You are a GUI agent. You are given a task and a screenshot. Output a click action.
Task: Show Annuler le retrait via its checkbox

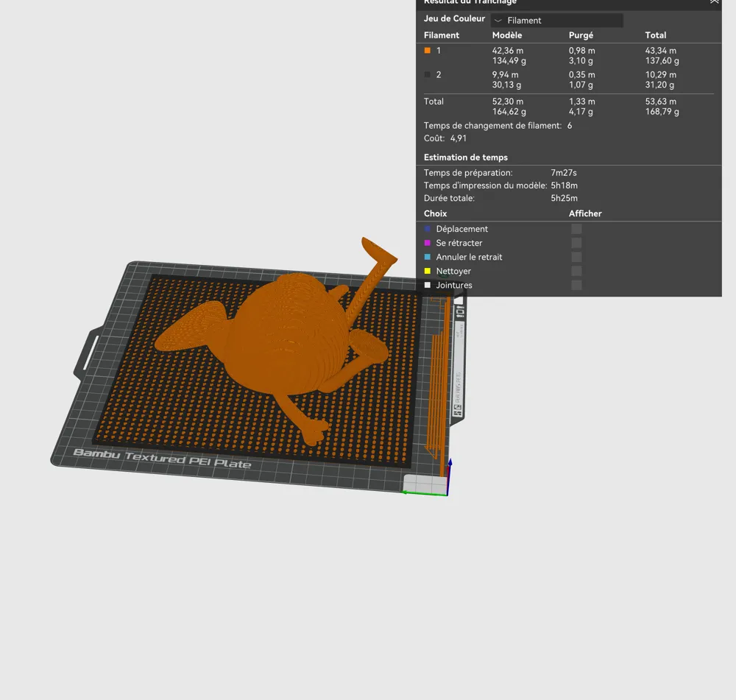point(576,257)
